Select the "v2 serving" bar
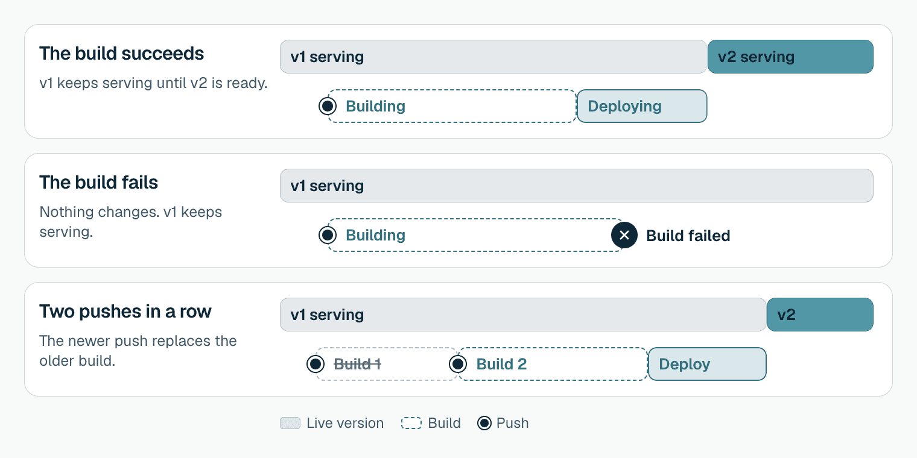This screenshot has height=458, width=917. pos(790,57)
